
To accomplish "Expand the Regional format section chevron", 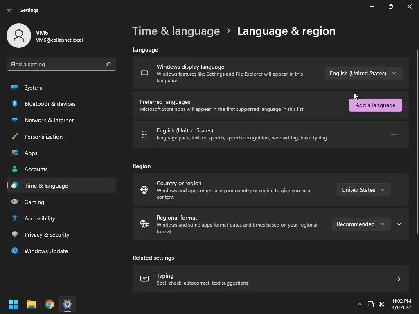I will coord(399,224).
